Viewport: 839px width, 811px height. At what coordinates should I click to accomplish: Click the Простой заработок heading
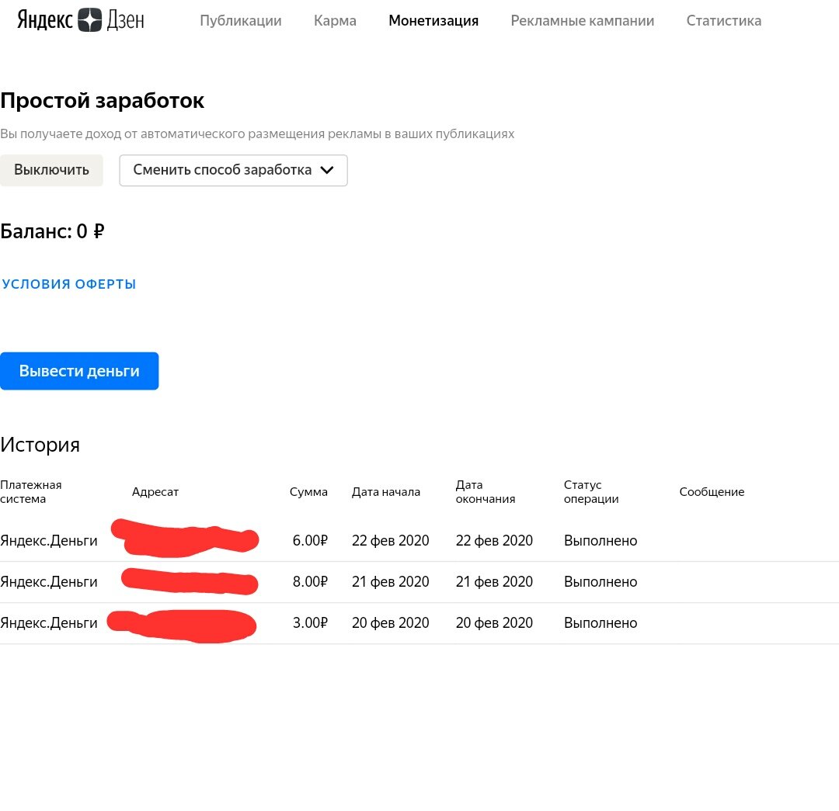point(103,101)
